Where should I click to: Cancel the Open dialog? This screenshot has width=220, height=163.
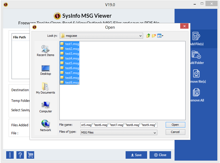click(175, 132)
